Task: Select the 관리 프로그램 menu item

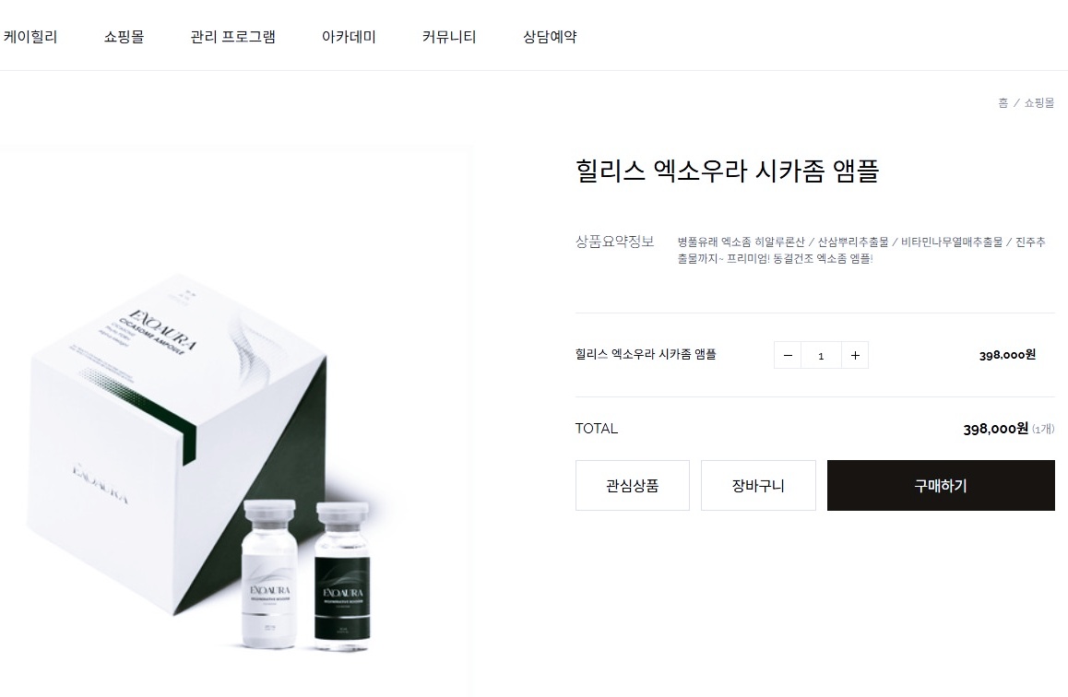Action: click(x=233, y=37)
